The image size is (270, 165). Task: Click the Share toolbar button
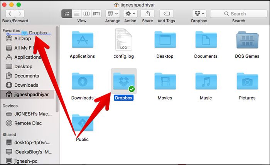click(147, 13)
